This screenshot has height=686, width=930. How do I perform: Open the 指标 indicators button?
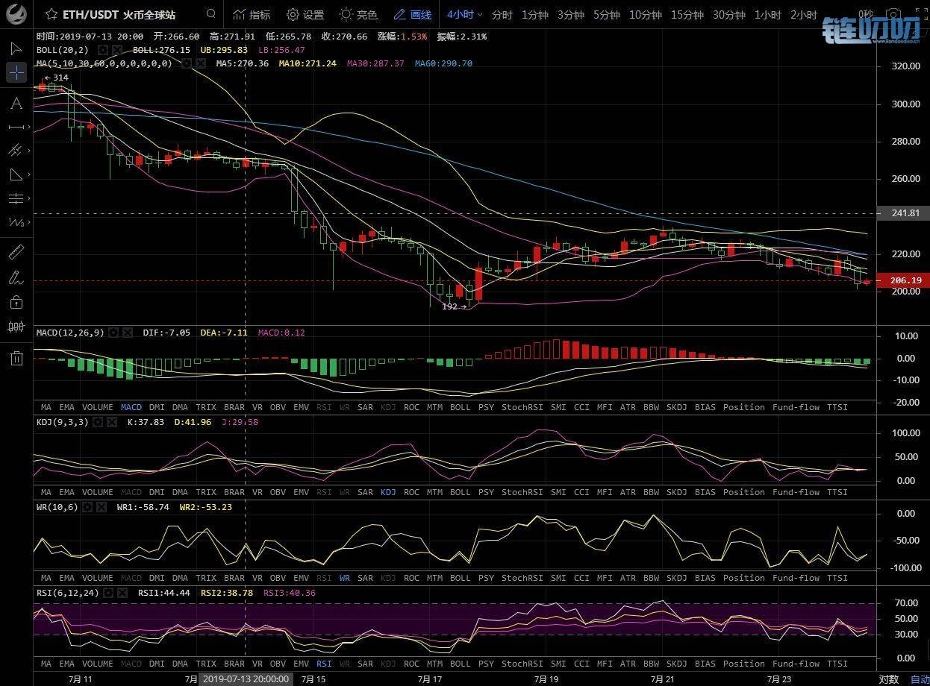252,15
